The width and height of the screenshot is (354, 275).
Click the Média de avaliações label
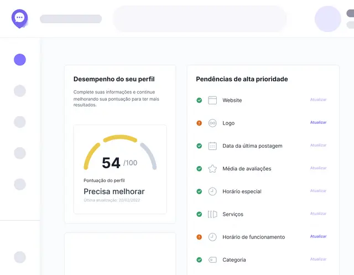(x=247, y=169)
